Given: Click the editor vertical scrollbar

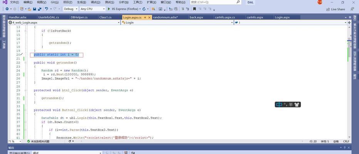Looking at the screenshot, I should coord(349,82).
